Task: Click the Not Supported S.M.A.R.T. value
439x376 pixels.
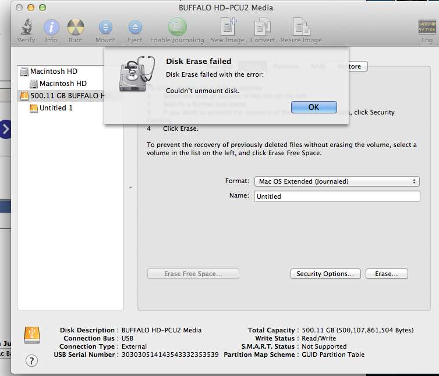Action: click(324, 346)
